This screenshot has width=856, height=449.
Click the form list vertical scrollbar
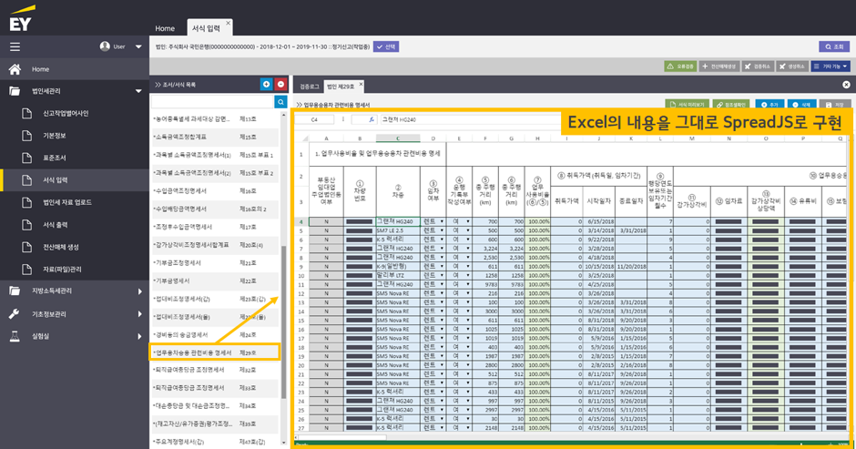(283, 322)
